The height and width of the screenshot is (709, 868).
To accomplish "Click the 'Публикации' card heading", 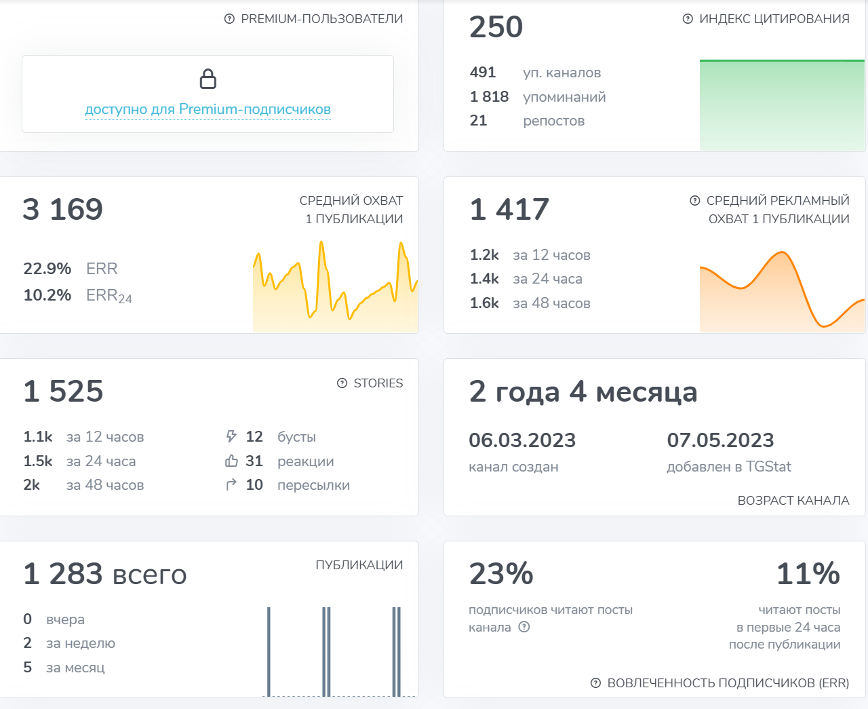I will pos(359,565).
